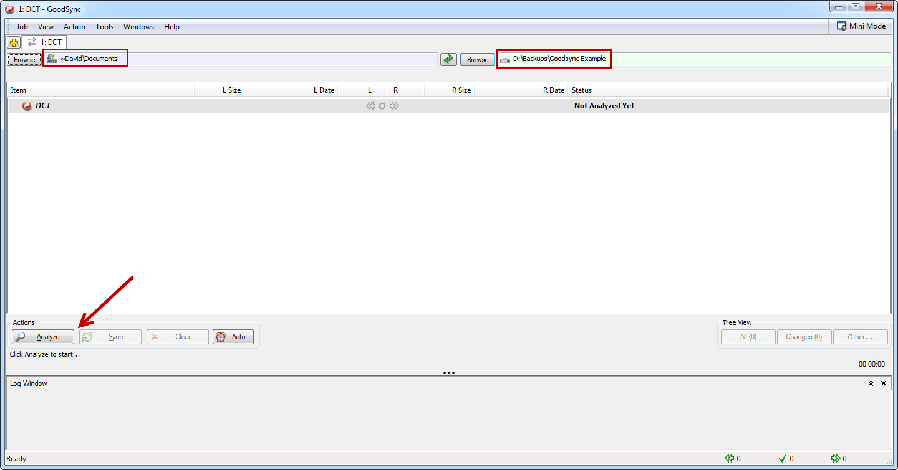Screen dimensions: 898x470
Task: Maximize the GoodSync window
Action: pyautogui.click(x=855, y=7)
